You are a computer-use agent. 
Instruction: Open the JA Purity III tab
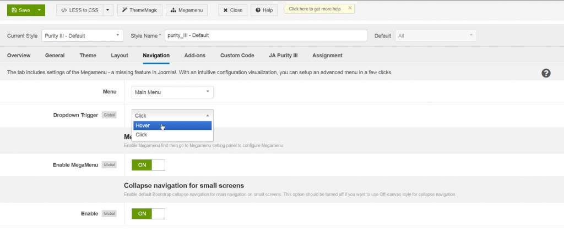tap(284, 56)
